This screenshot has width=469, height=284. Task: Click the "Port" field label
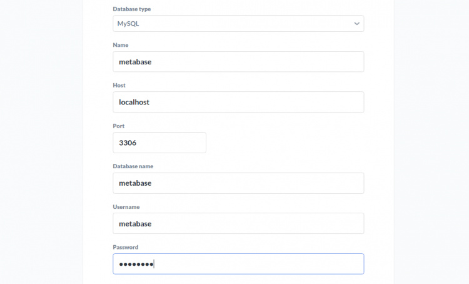click(119, 126)
